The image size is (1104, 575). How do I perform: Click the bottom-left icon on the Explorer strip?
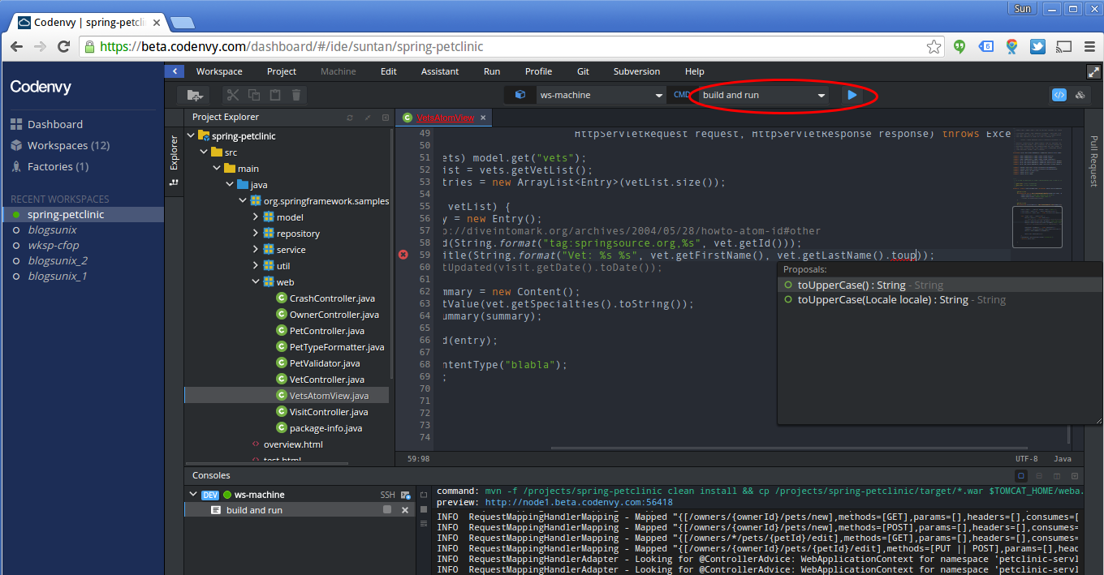174,182
